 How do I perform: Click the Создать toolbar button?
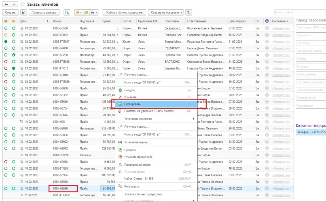click(x=10, y=12)
